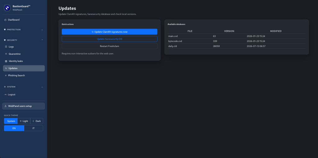Switch to the Light theme
This screenshot has width=318, height=158.
[x=24, y=121]
